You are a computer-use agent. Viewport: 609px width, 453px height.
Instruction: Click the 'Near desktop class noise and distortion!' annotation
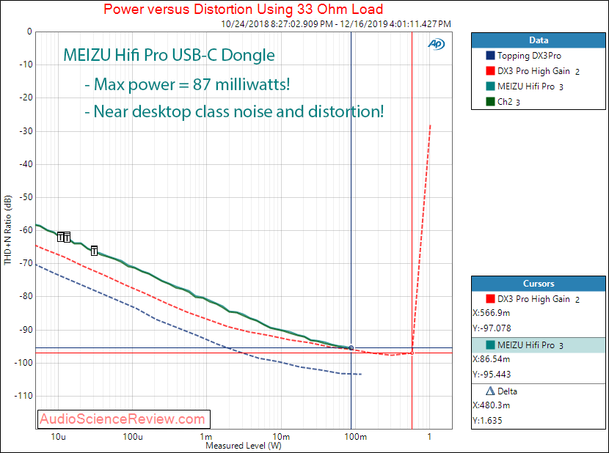click(238, 111)
